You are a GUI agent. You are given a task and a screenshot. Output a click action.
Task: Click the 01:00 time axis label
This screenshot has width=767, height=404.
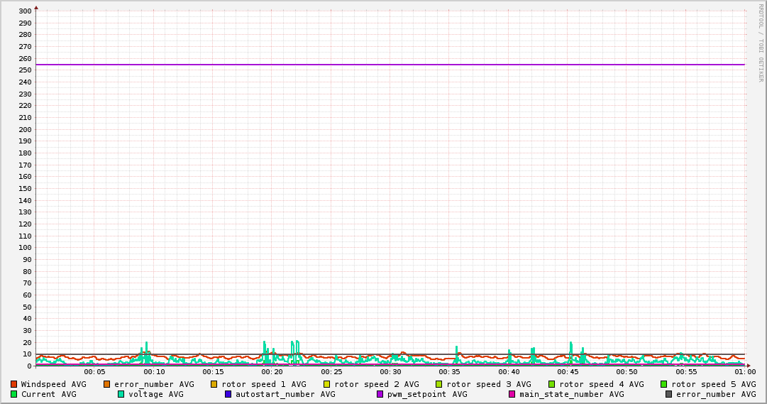(744, 372)
